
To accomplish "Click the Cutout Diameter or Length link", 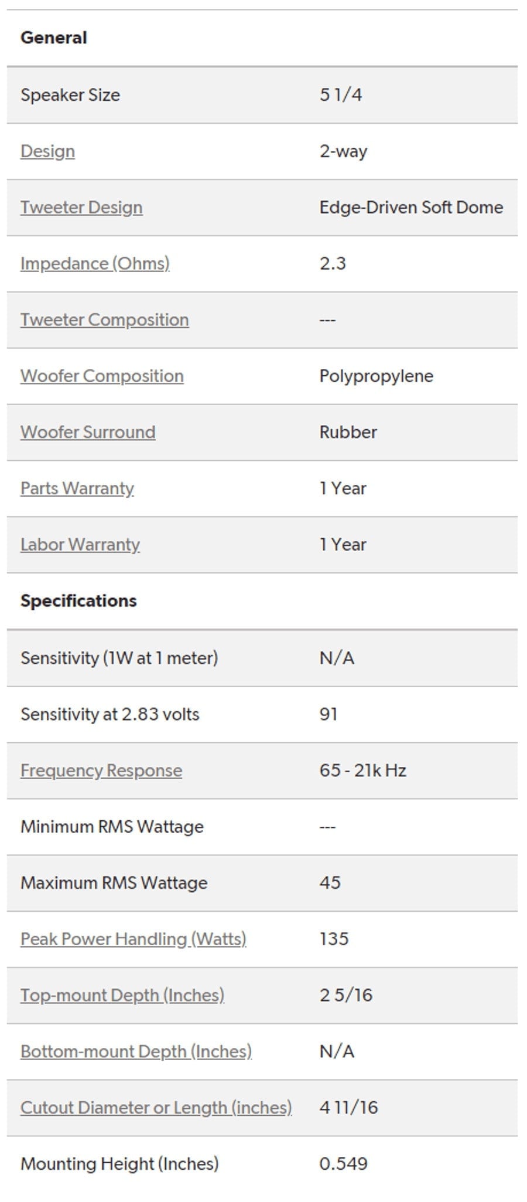I will click(156, 1108).
